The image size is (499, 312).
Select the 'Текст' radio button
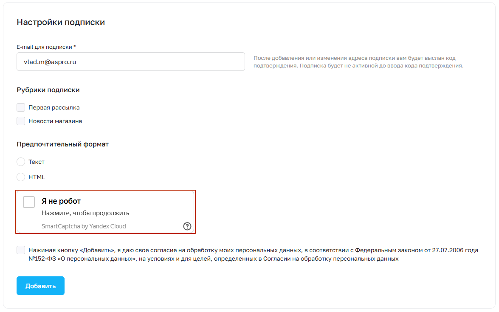pyautogui.click(x=21, y=162)
